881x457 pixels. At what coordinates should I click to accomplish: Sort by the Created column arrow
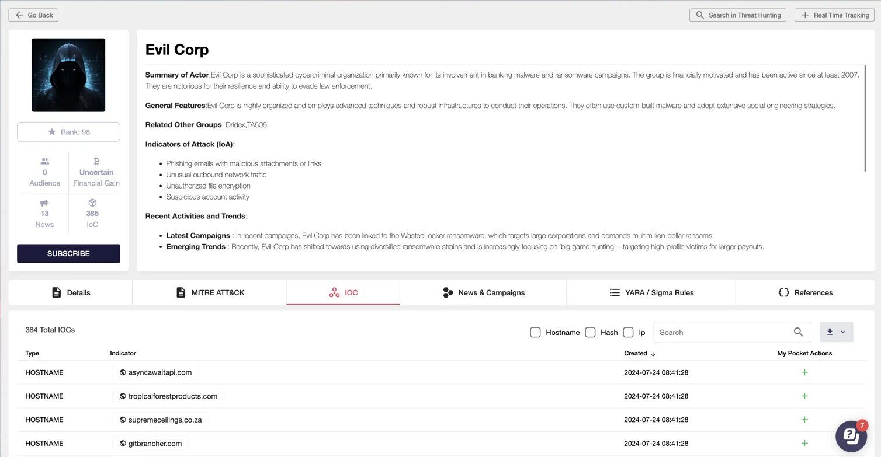[x=653, y=354]
